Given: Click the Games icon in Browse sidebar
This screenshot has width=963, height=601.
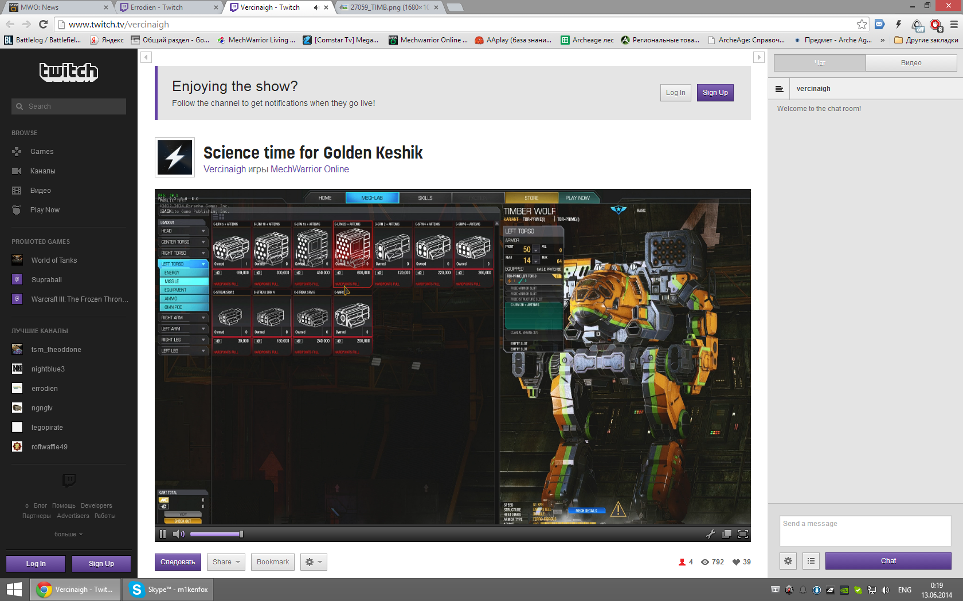Looking at the screenshot, I should (17, 152).
